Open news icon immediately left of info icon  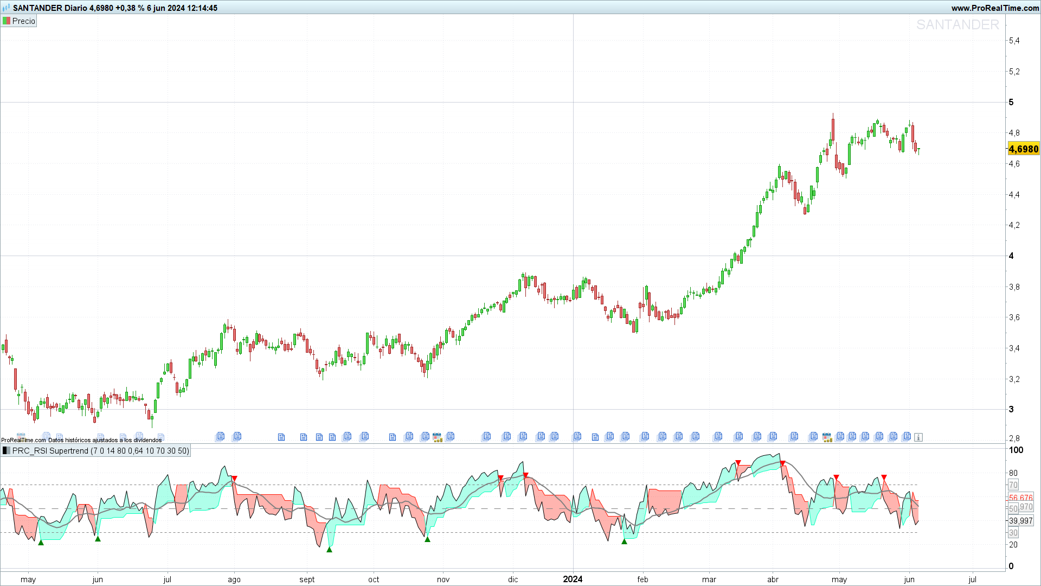pyautogui.click(x=906, y=436)
